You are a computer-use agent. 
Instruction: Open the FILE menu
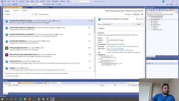point(5,1)
